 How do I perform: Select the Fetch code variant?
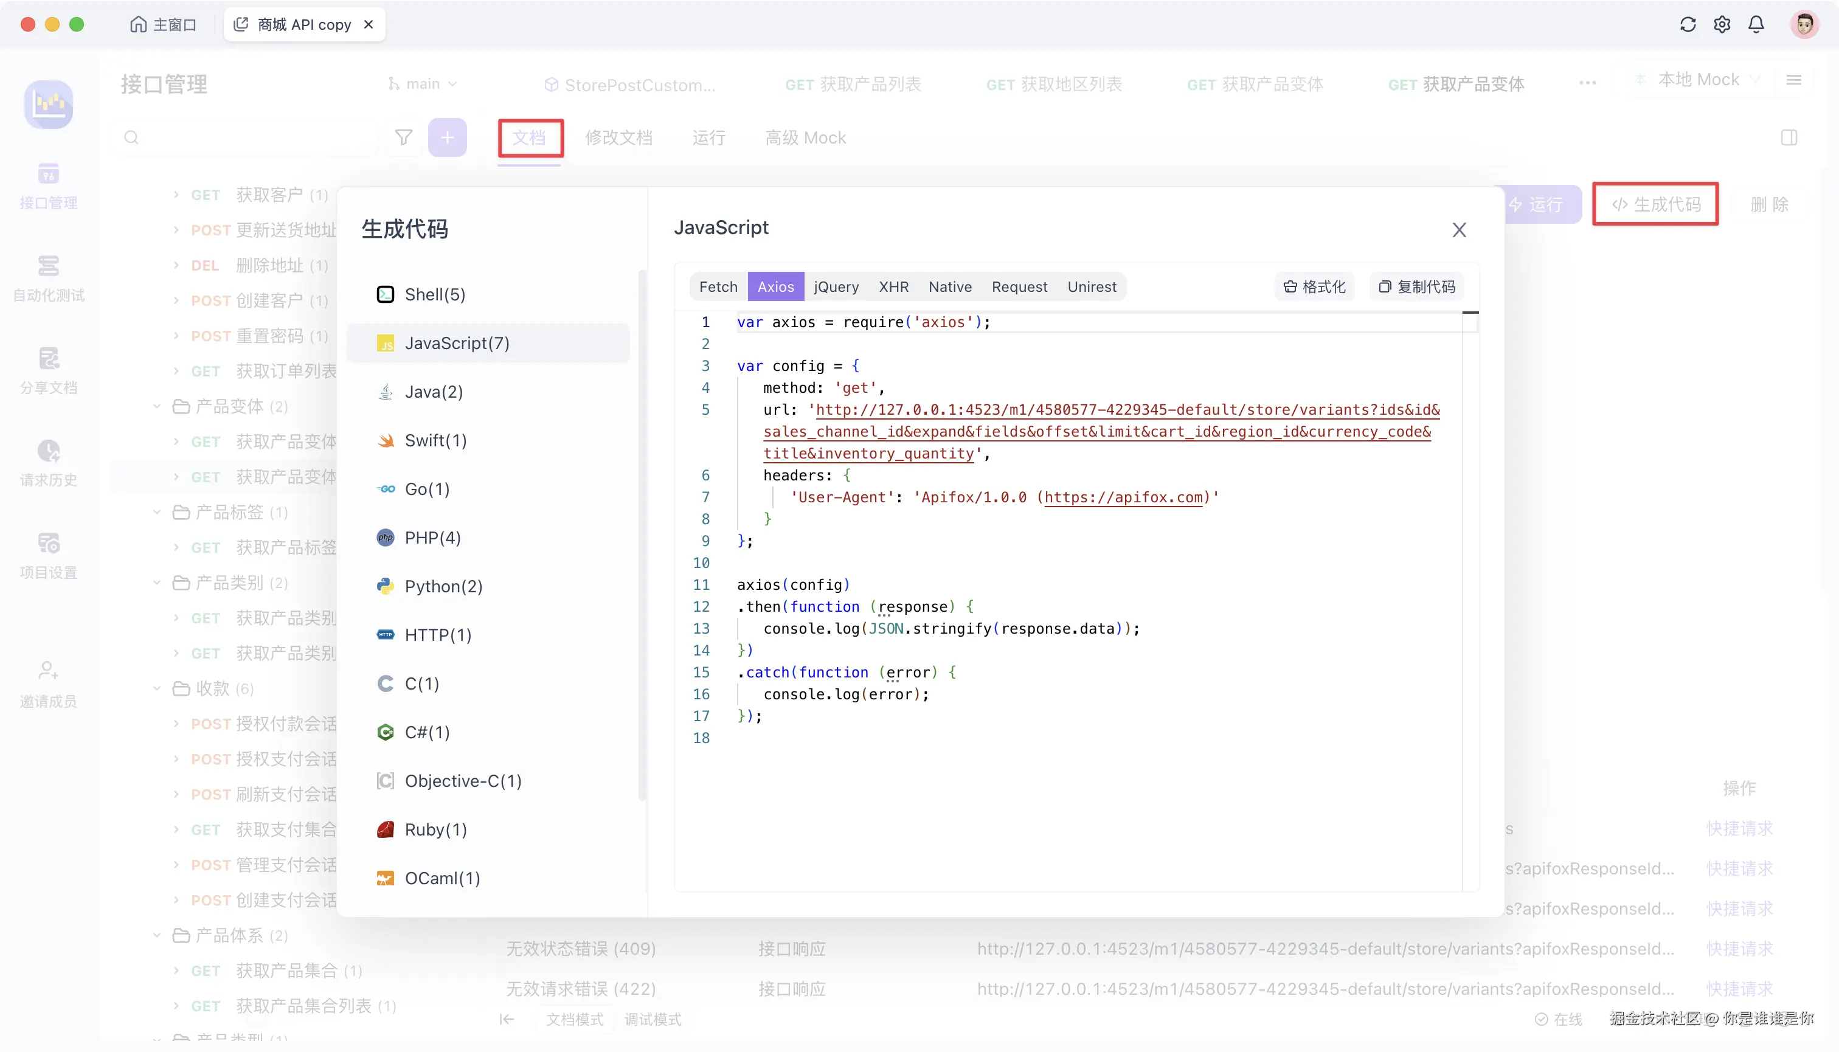718,287
